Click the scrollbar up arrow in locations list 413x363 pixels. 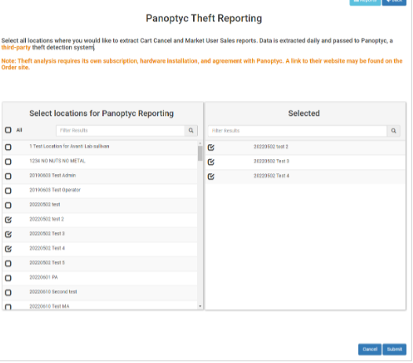click(200, 143)
